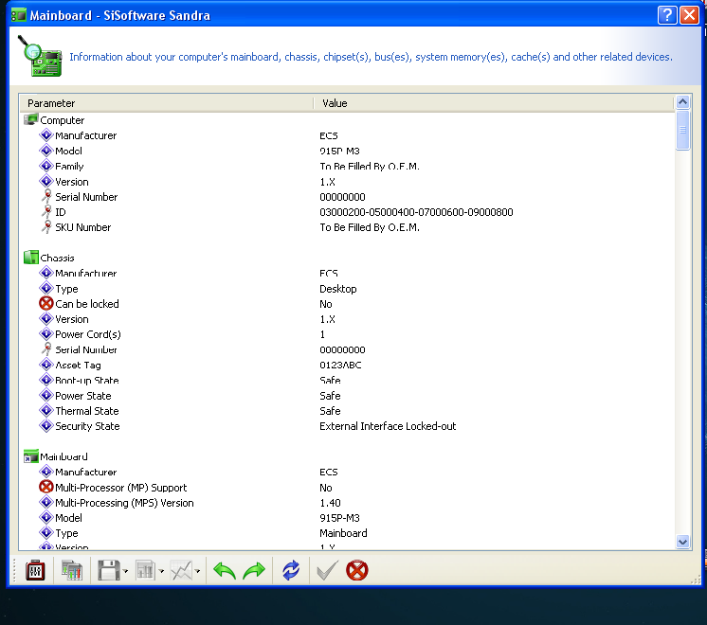Open the module options icon in bottom toolbar
This screenshot has height=625, width=707.
(x=35, y=570)
